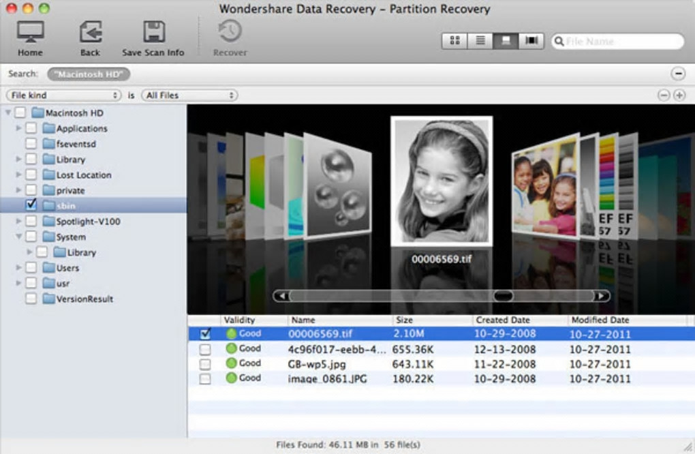695x454 pixels.
Task: Click the Good status icon for image_0861.JPG
Action: pyautogui.click(x=232, y=378)
